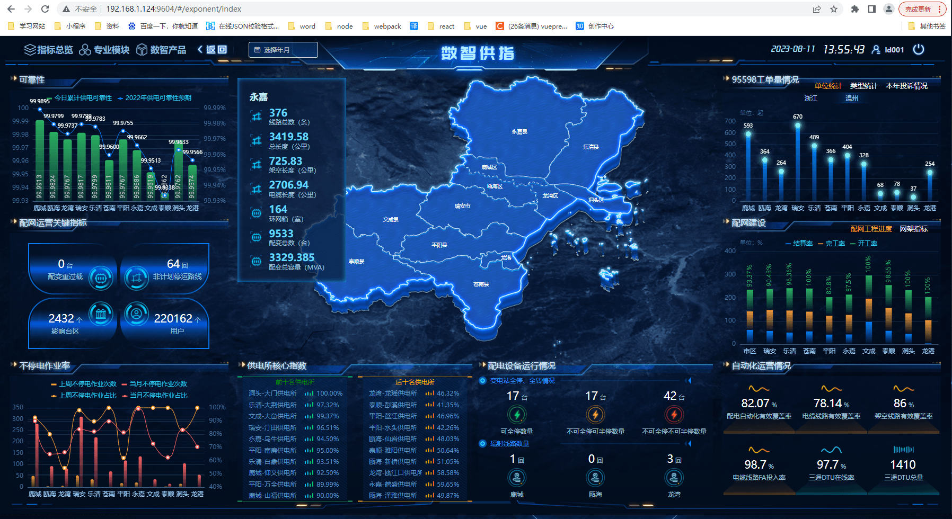Open the 在线JSON校验格式 bookmark
The width and height of the screenshot is (952, 519).
point(243,26)
